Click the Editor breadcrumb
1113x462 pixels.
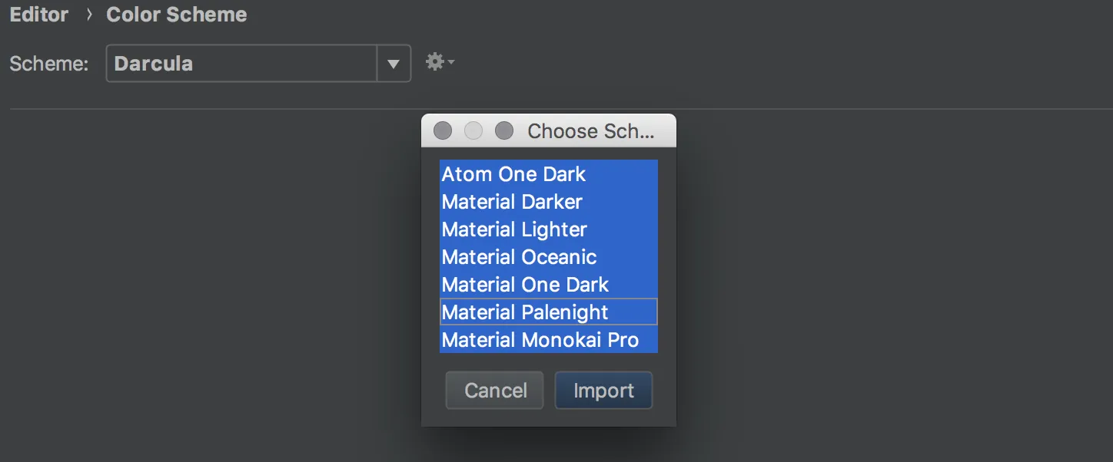38,15
